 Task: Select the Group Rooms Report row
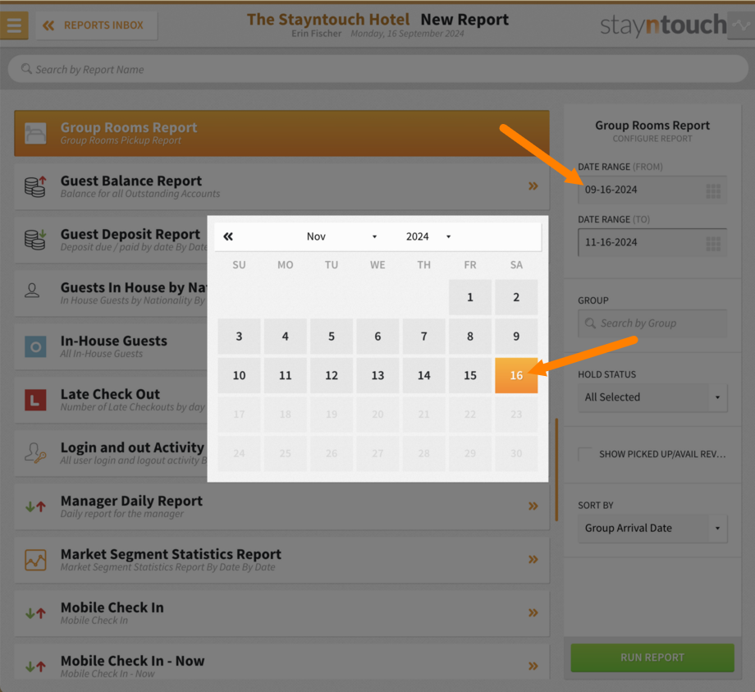281,133
